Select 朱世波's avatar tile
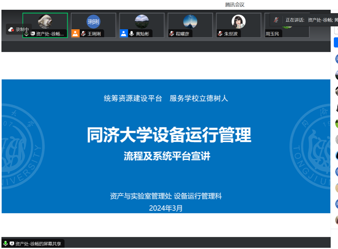Image resolution: width=338 pixels, height=249 pixels. (239, 21)
